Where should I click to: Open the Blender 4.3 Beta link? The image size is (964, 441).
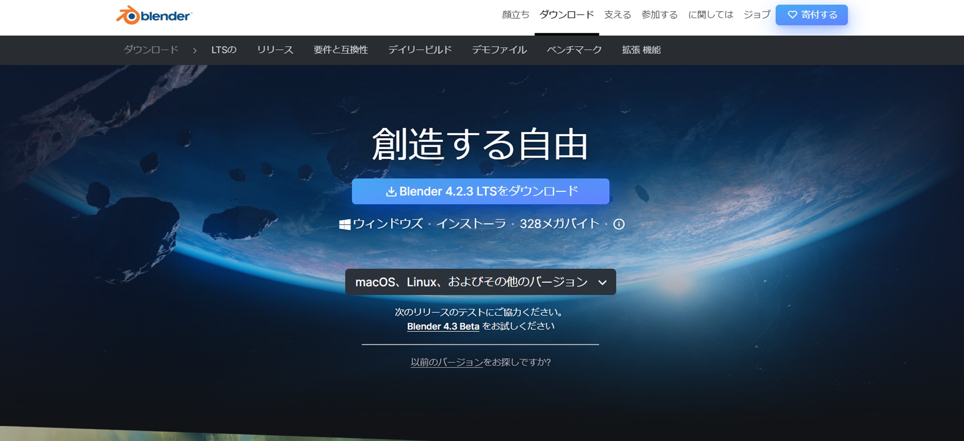443,326
